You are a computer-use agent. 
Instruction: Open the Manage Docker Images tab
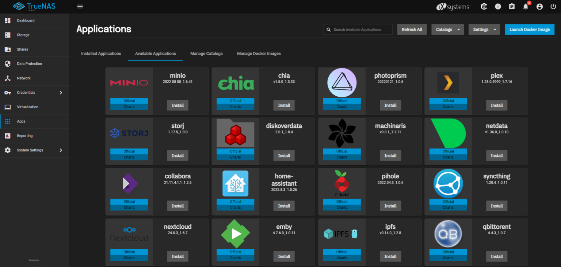tap(259, 54)
